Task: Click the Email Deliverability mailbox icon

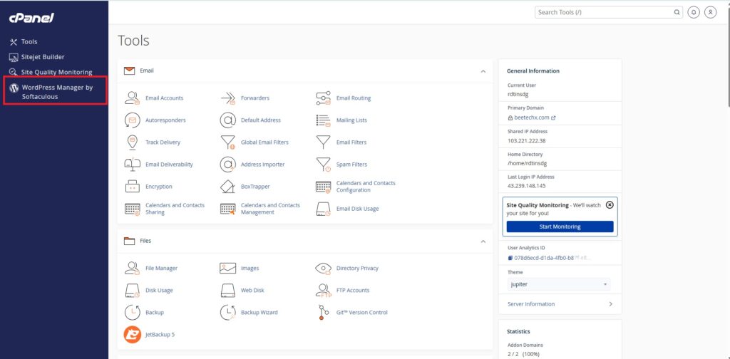Action: [132, 164]
